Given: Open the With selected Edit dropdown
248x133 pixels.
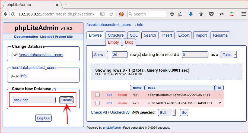Looking at the screenshot, I should click(167, 112).
